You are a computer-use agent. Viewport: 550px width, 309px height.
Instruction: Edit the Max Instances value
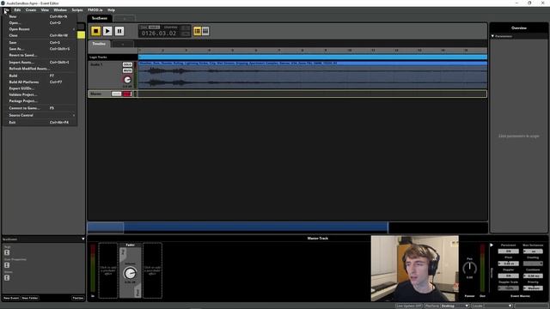[x=533, y=251]
